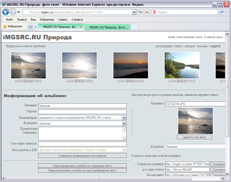The image size is (231, 182).
Task: Click Пересортировать альбом по дате добавления фото
Action: coord(82,170)
